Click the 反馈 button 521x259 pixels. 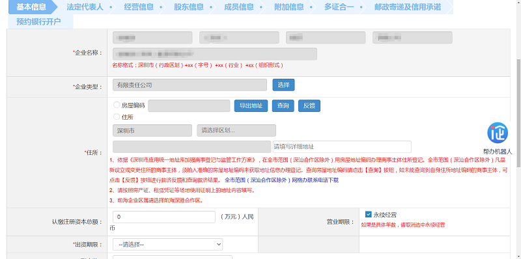click(309, 106)
